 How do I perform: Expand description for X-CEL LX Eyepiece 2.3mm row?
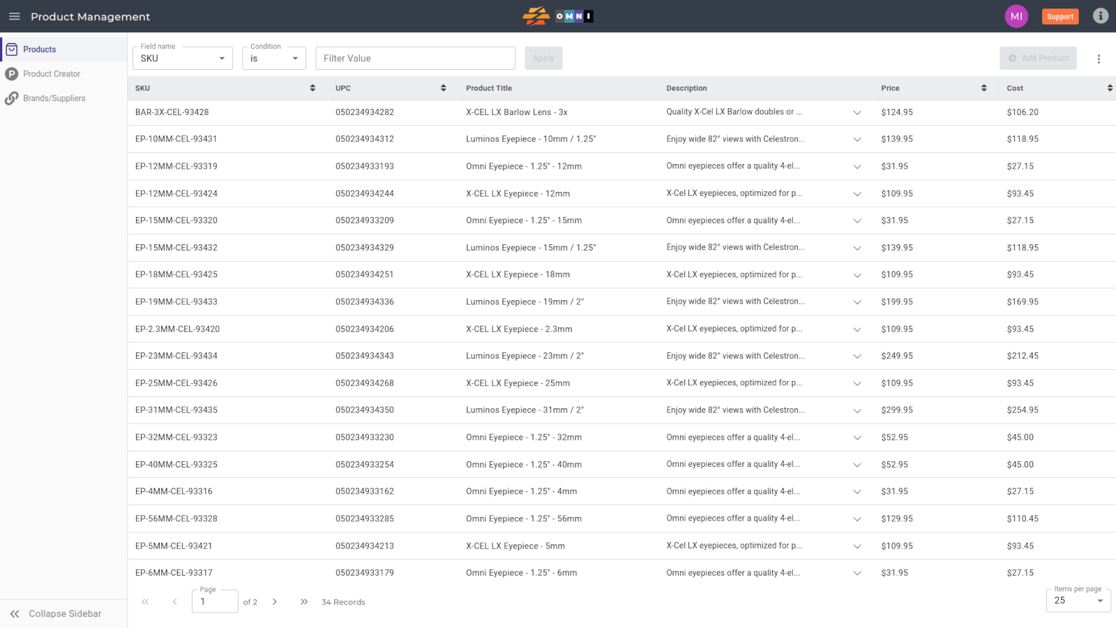[x=857, y=329]
